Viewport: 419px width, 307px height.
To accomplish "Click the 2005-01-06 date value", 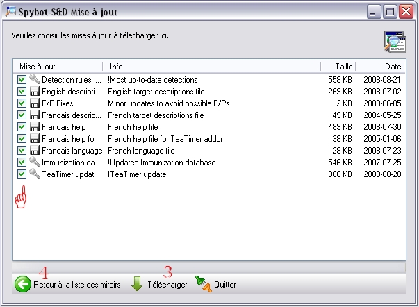I will coord(382,139).
